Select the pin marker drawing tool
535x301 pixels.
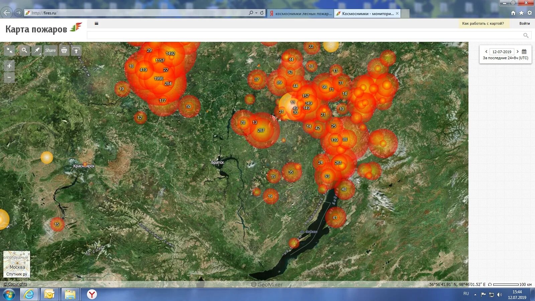click(37, 51)
